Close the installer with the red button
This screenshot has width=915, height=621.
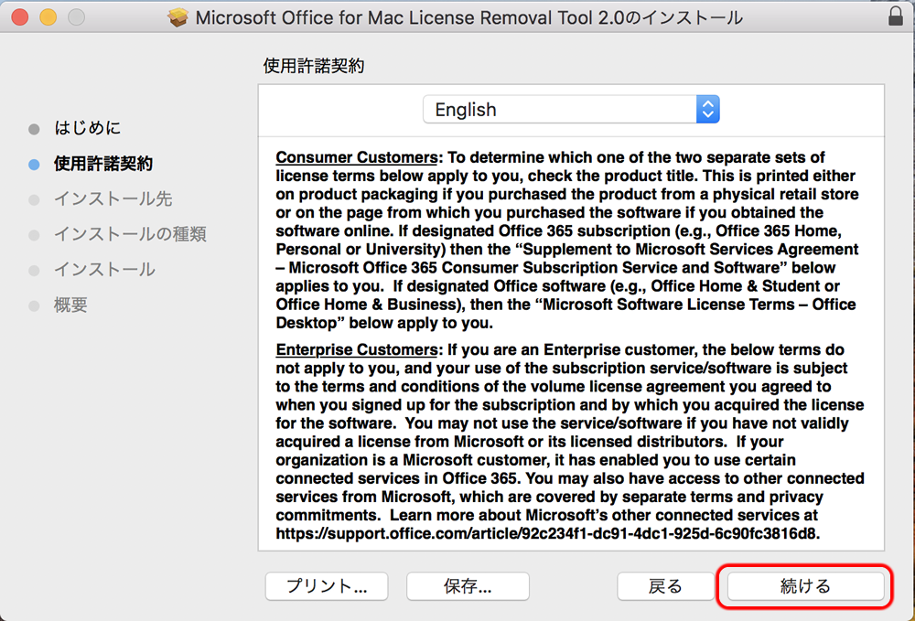coord(20,16)
